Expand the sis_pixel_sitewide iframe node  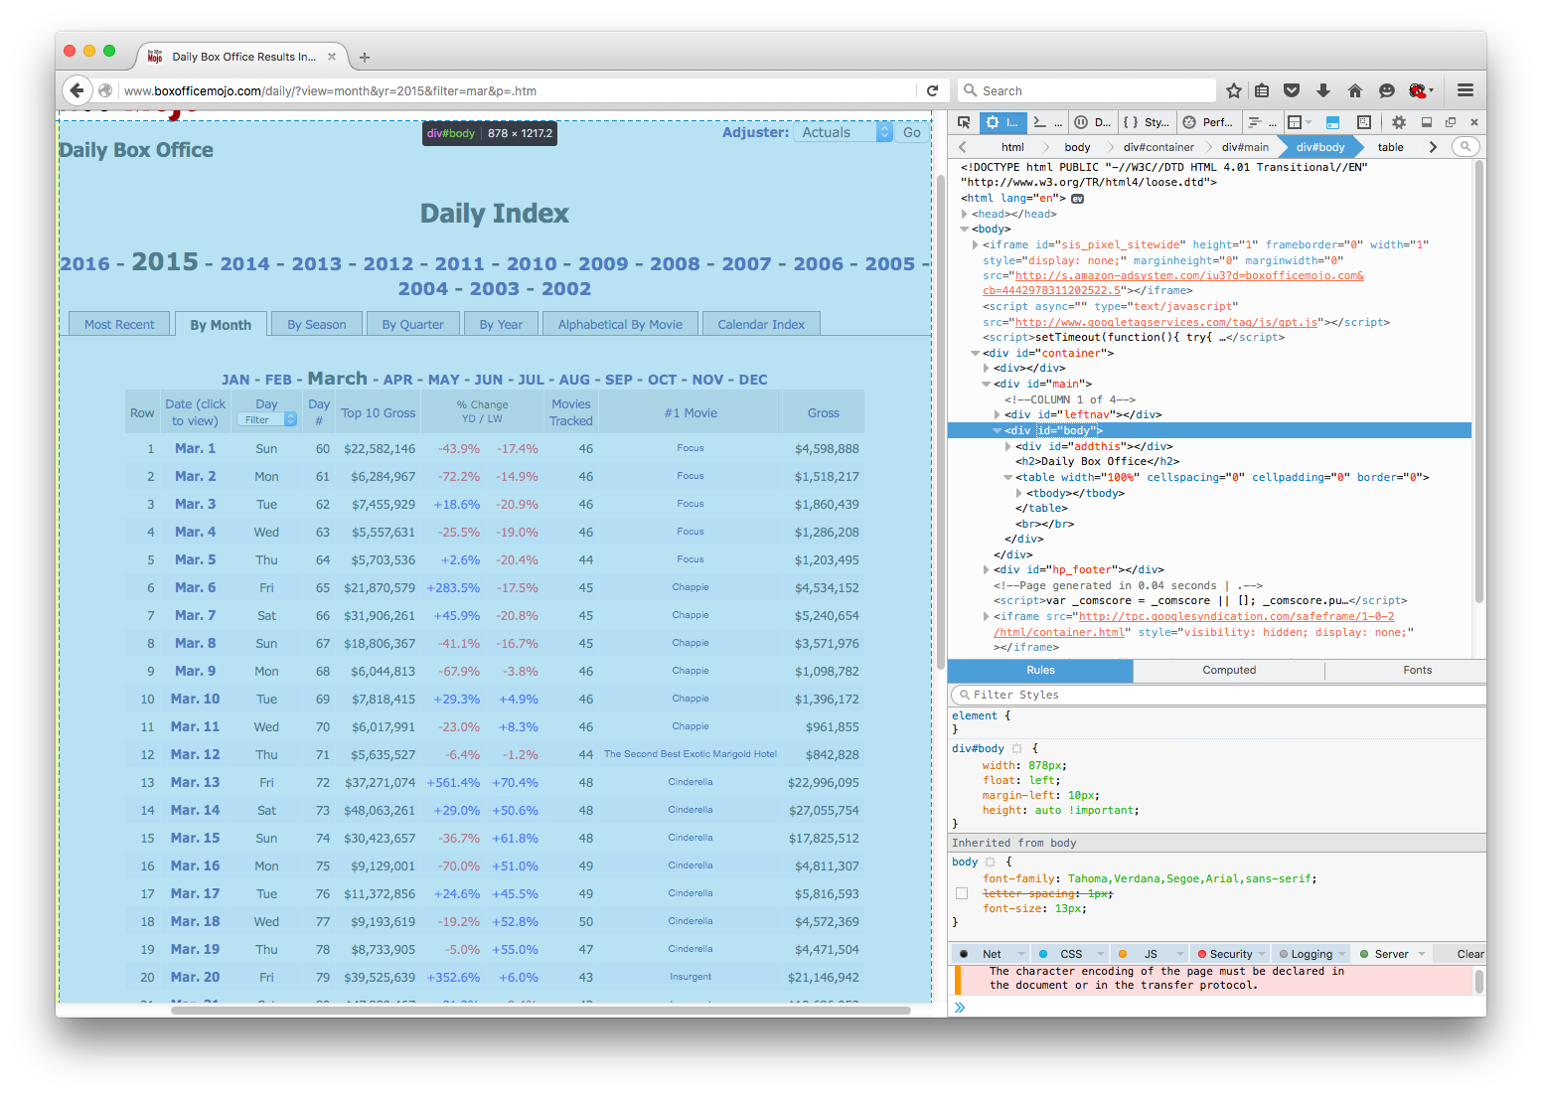coord(976,244)
